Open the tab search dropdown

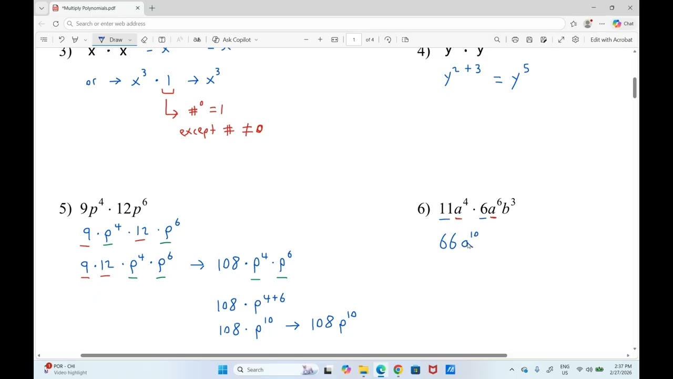tap(42, 8)
